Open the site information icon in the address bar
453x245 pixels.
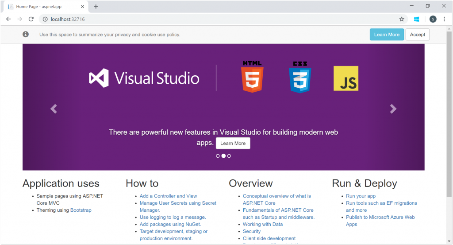[45, 19]
